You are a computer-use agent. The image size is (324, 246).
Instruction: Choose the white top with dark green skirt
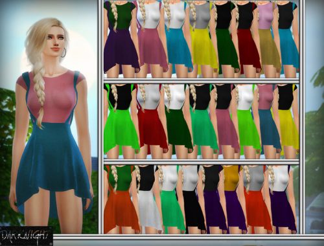point(178,121)
